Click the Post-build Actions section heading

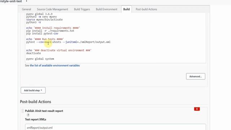coord(35,102)
